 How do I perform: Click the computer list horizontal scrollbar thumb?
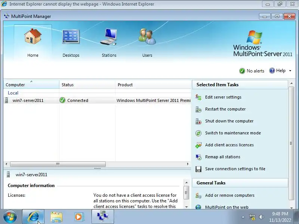pyautogui.click(x=58, y=164)
